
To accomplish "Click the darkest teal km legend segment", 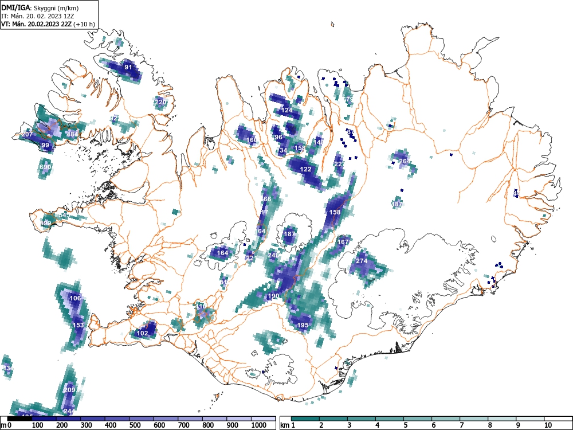I will tap(305, 419).
